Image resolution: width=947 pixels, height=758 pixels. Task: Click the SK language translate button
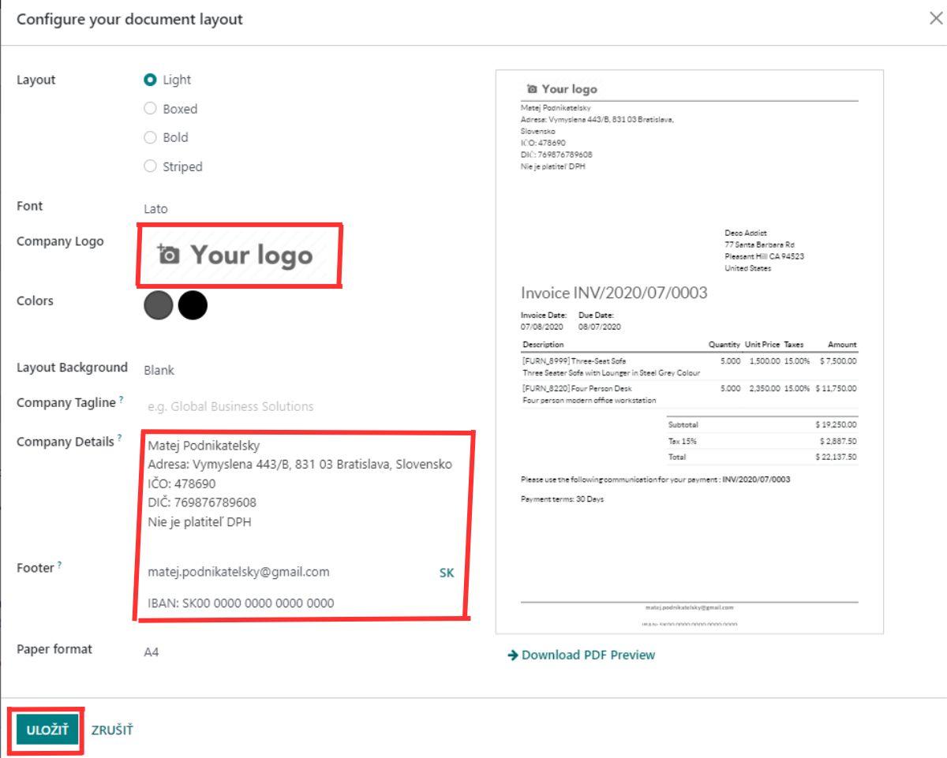tap(447, 573)
